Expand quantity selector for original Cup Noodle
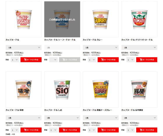This screenshot has width=163, height=136. point(15,60)
